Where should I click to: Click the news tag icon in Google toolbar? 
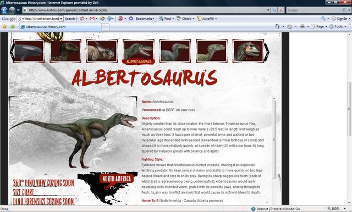point(82,19)
